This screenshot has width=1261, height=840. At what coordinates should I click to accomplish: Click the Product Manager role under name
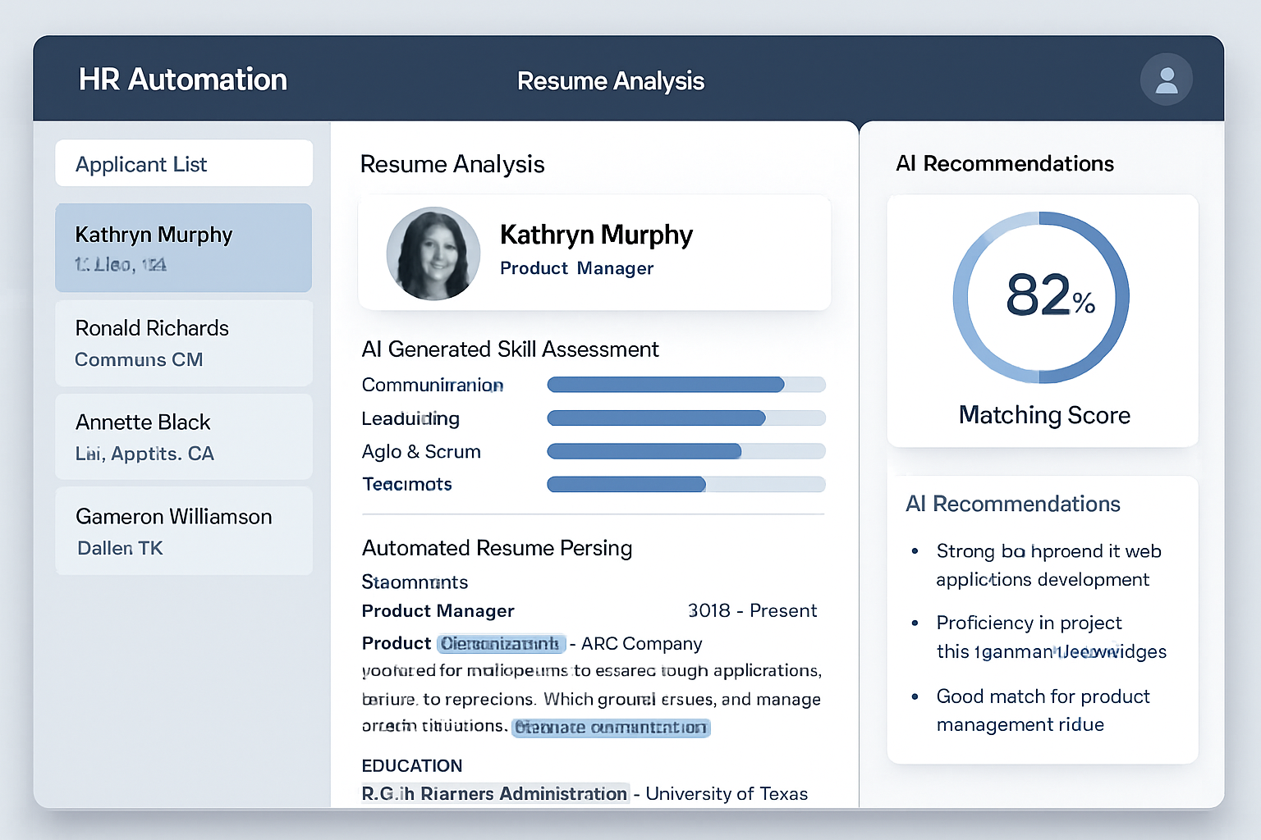[576, 268]
